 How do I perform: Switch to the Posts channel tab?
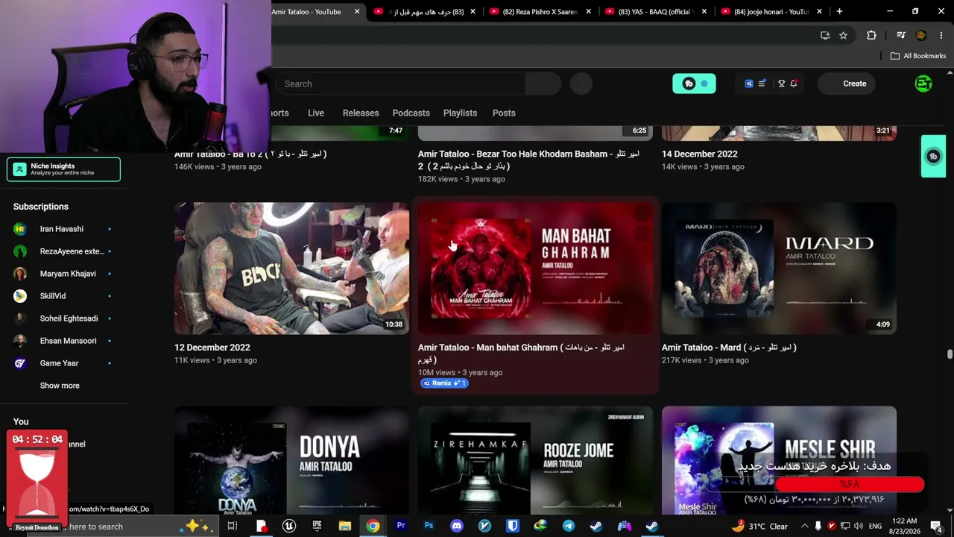pyautogui.click(x=504, y=113)
